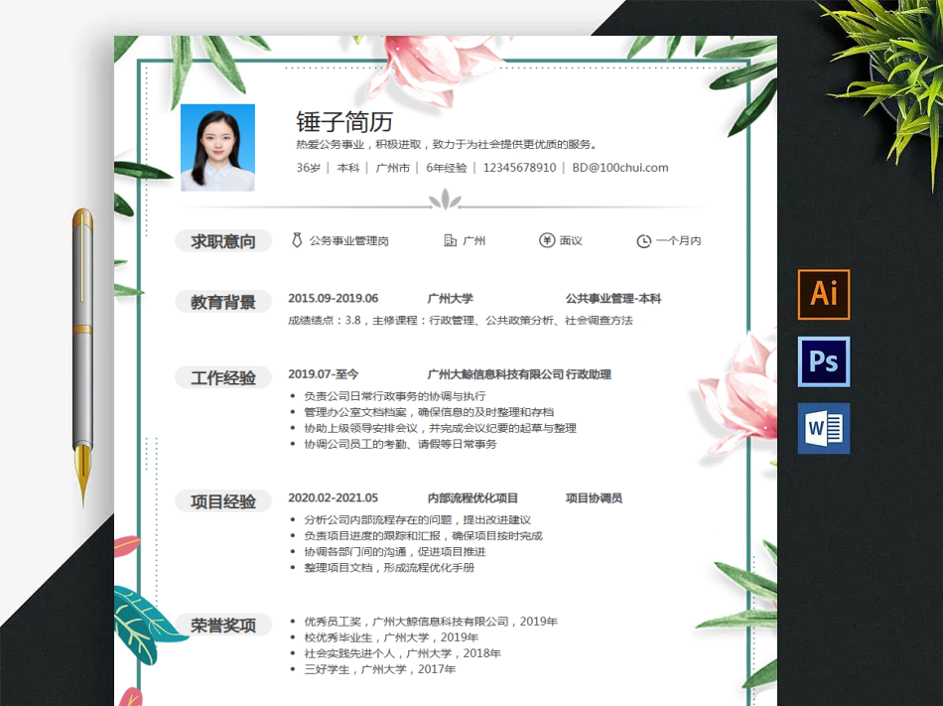Viewport: 943px width, 706px height.
Task: Click bullet starting 分析公司内部流程存在的问题
Action: coord(417,520)
